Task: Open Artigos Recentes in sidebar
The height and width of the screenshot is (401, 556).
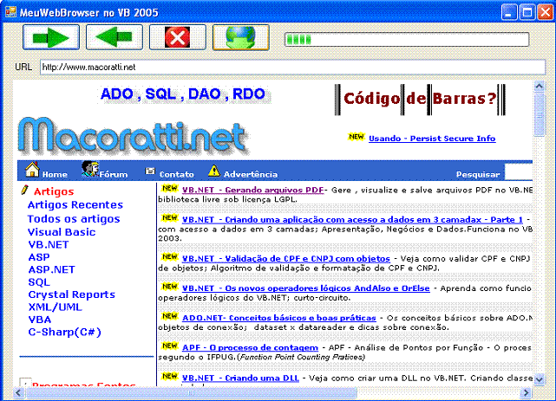Action: pos(75,205)
